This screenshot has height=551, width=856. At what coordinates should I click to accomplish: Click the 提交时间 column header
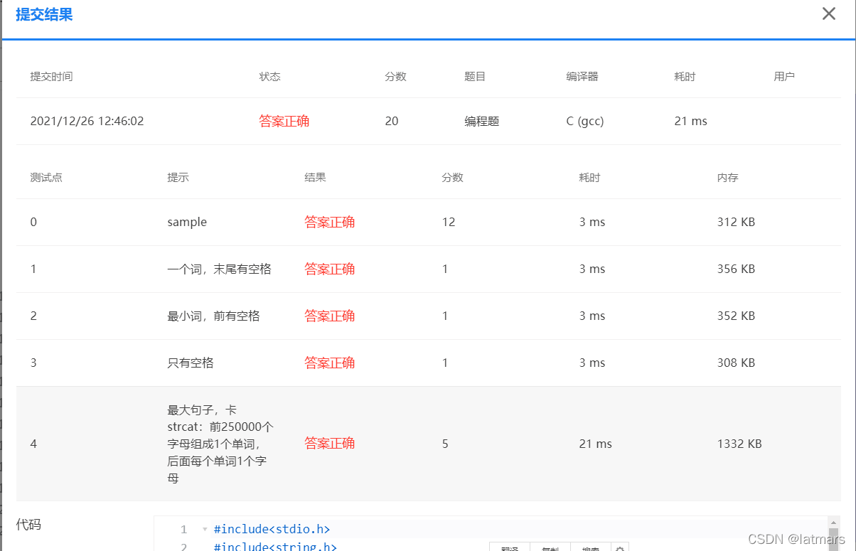pos(51,77)
